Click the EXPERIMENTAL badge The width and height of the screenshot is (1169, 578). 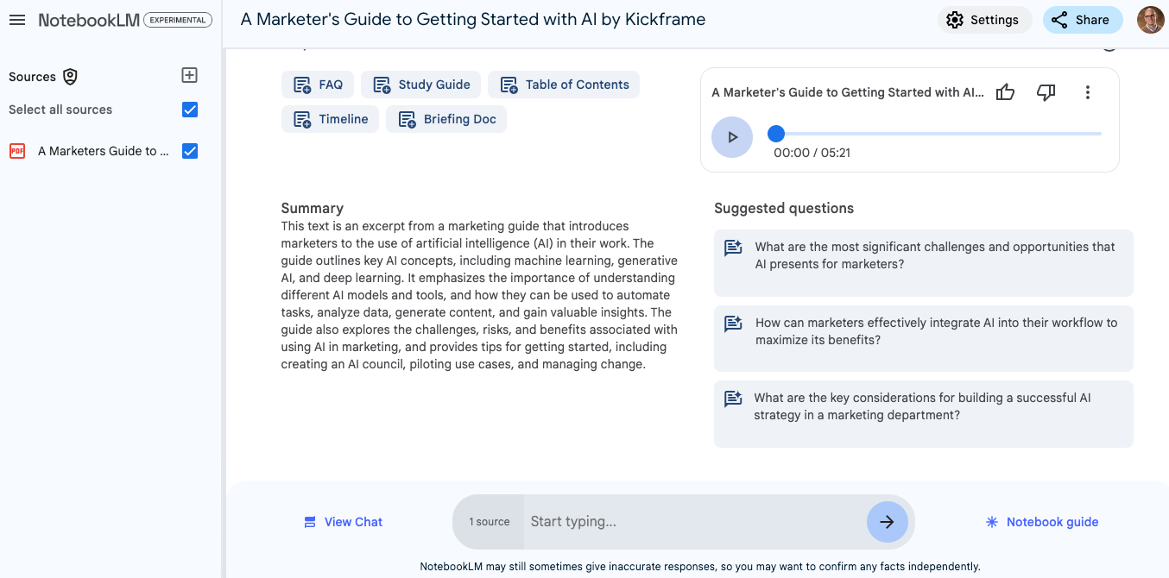coord(178,20)
